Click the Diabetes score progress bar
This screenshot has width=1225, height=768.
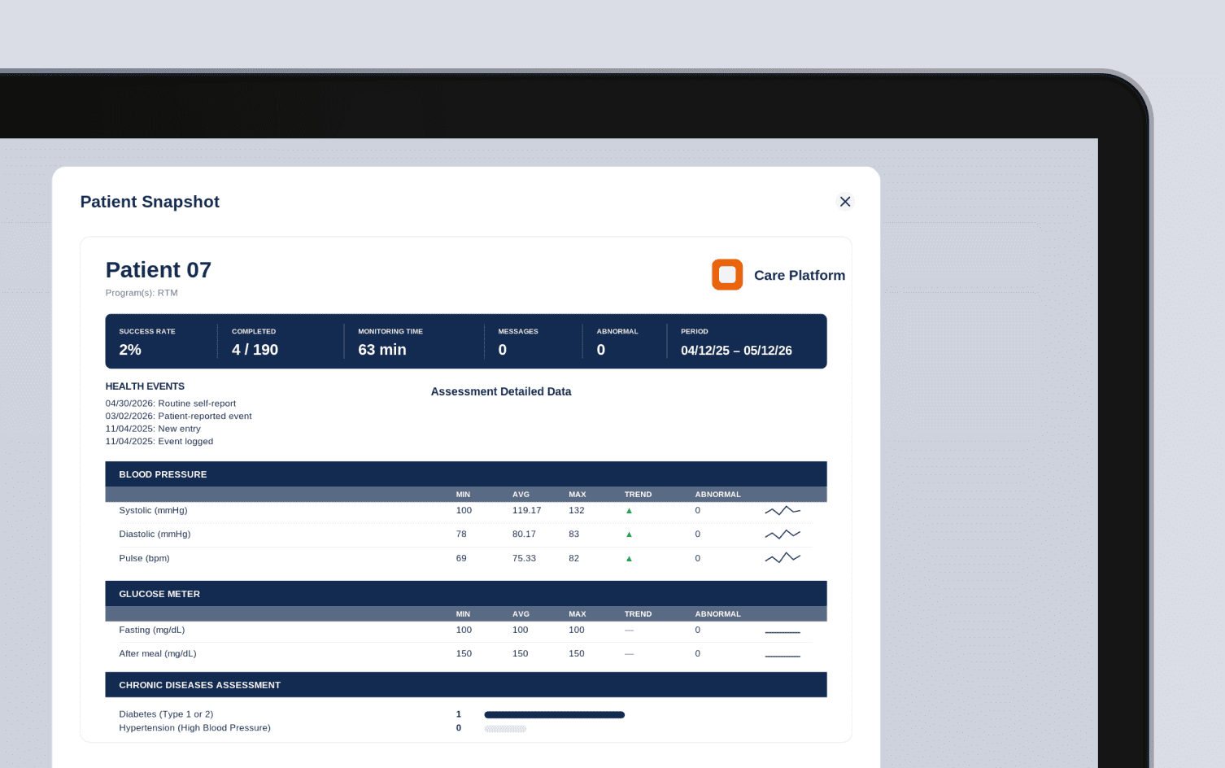555,715
